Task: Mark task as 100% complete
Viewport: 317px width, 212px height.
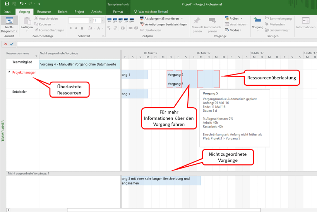Action: click(x=132, y=20)
